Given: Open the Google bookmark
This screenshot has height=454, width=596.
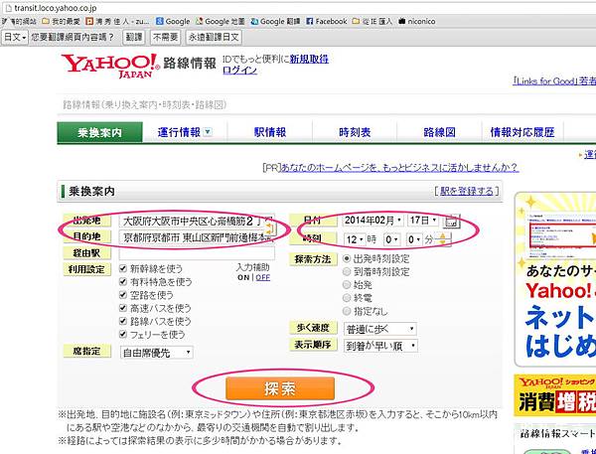Looking at the screenshot, I should pyautogui.click(x=173, y=21).
